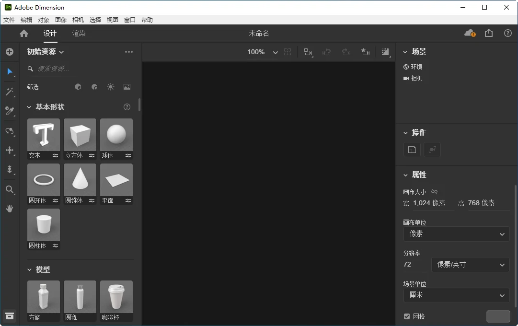Select the Sampler eyedropper tool
This screenshot has height=326, width=518.
point(10,111)
